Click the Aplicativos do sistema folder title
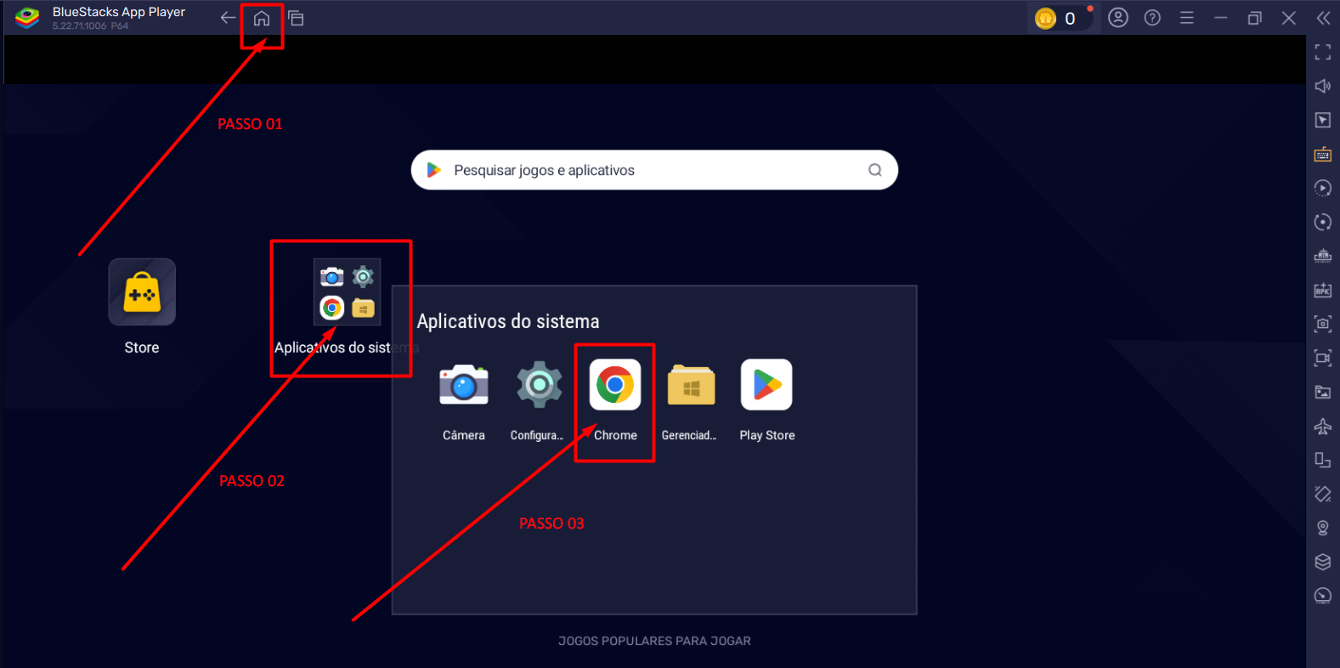Viewport: 1340px width, 668px height. [508, 321]
